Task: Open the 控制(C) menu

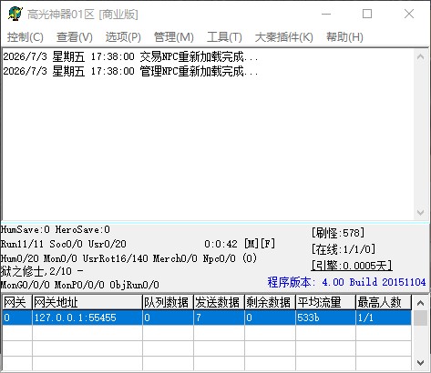Action: click(26, 37)
